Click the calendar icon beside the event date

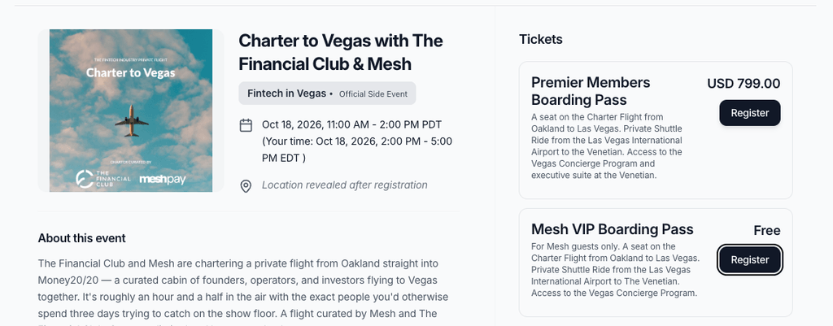click(246, 125)
